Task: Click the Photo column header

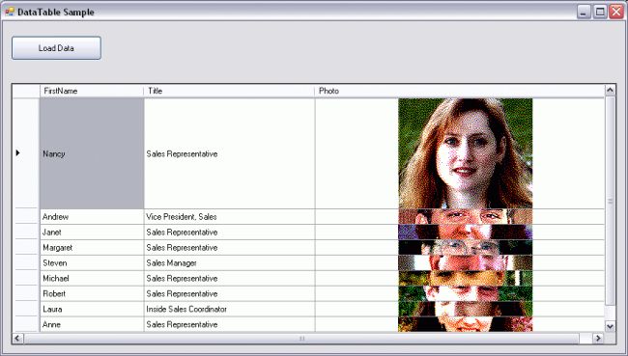Action: tap(459, 92)
